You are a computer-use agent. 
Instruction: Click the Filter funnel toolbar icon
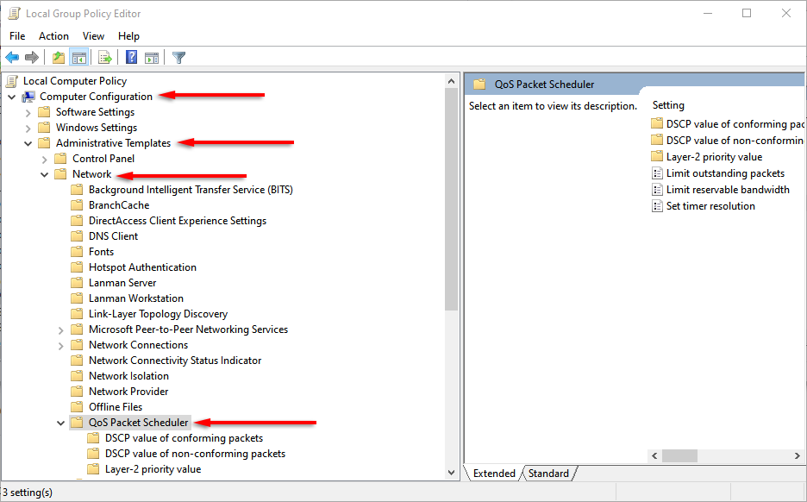click(x=178, y=58)
